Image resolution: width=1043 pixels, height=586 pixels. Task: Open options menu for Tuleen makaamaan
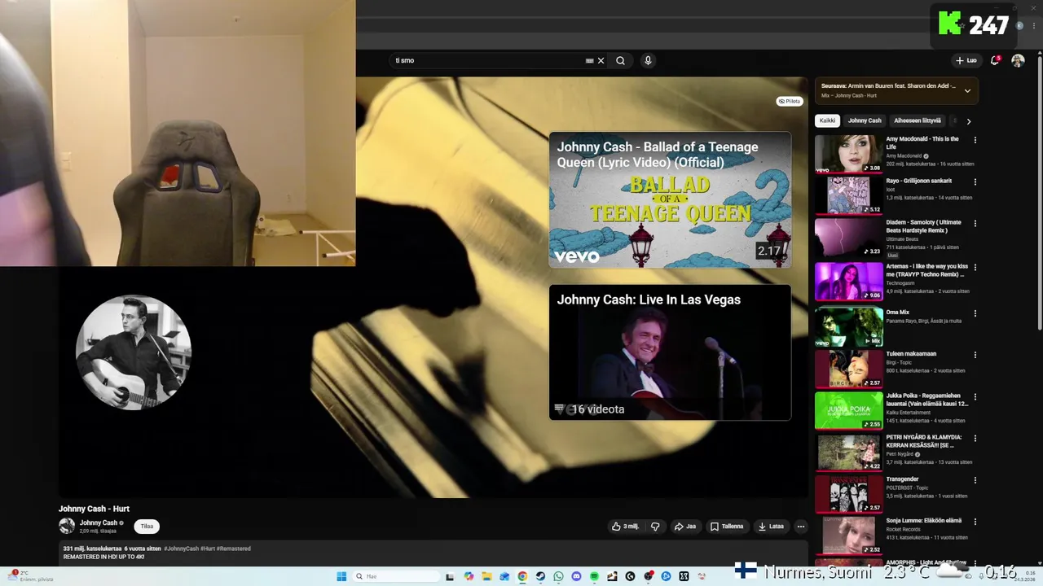click(x=975, y=355)
